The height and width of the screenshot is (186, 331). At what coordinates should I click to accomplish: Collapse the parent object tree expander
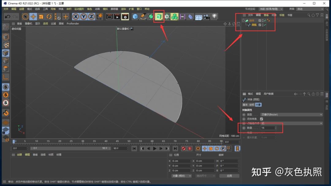pyautogui.click(x=243, y=21)
